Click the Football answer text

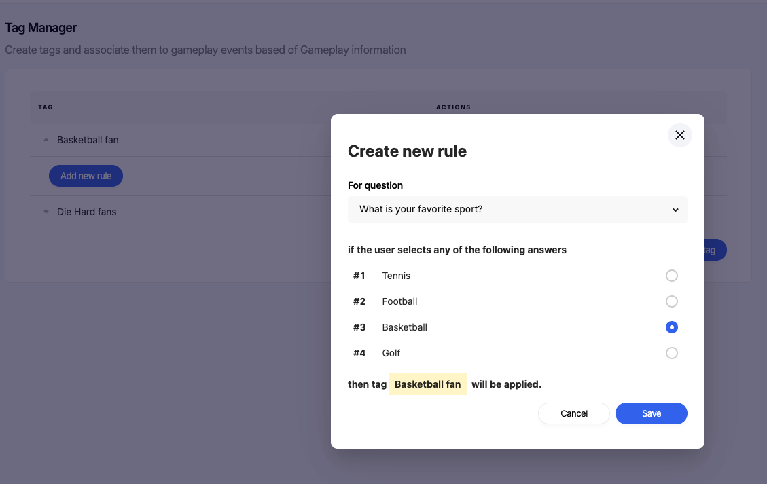(x=399, y=301)
